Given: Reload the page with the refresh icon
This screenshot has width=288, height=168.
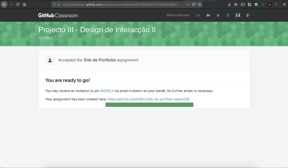Looking at the screenshot, I should 18,4.
